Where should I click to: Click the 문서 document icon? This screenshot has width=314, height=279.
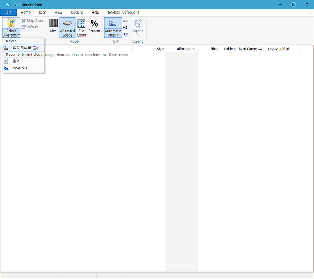tap(6, 61)
